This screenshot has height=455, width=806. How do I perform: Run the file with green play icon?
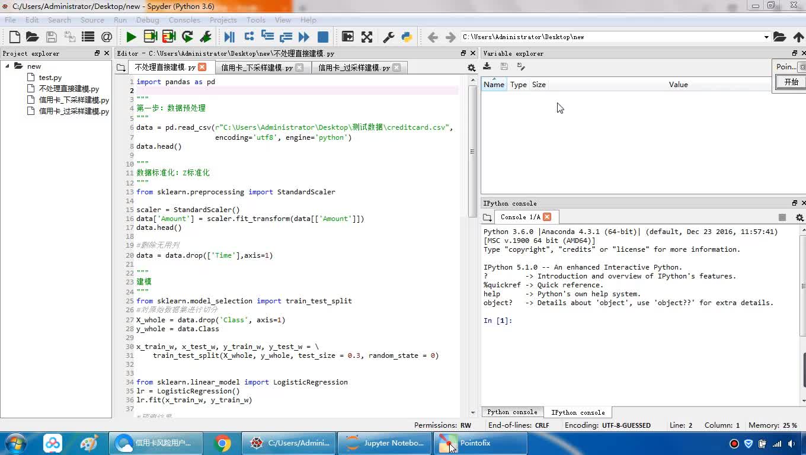(131, 37)
